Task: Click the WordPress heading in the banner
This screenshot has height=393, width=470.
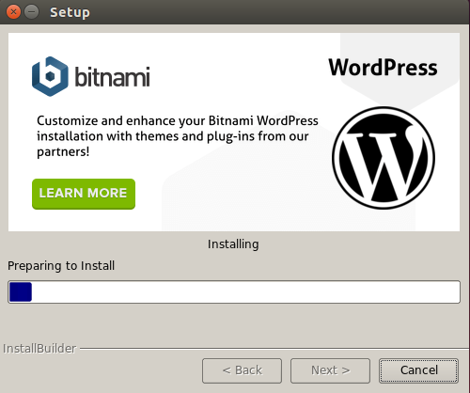Action: click(383, 68)
